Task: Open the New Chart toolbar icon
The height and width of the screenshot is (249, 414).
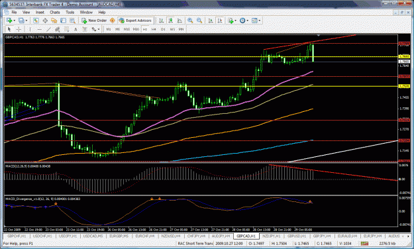Action: (9, 21)
